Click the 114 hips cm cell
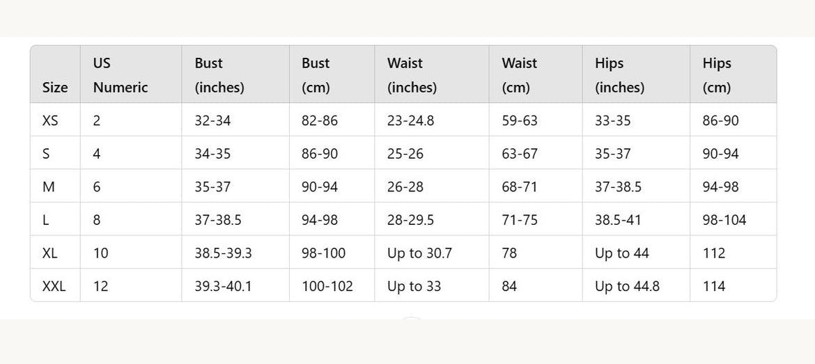Screen dimensions: 815x364 (713, 286)
